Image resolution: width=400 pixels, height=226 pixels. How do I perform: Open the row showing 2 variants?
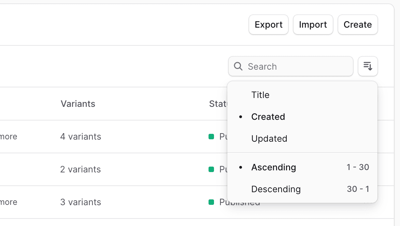coord(81,169)
